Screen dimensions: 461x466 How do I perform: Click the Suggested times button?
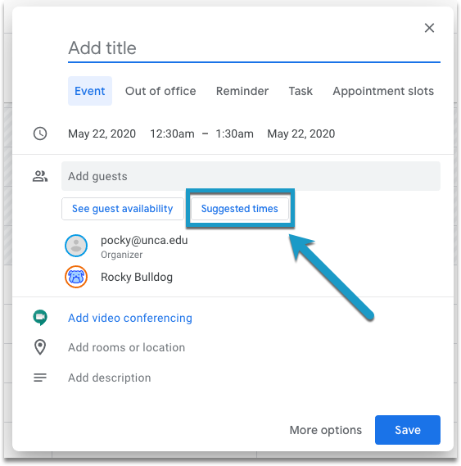click(240, 209)
